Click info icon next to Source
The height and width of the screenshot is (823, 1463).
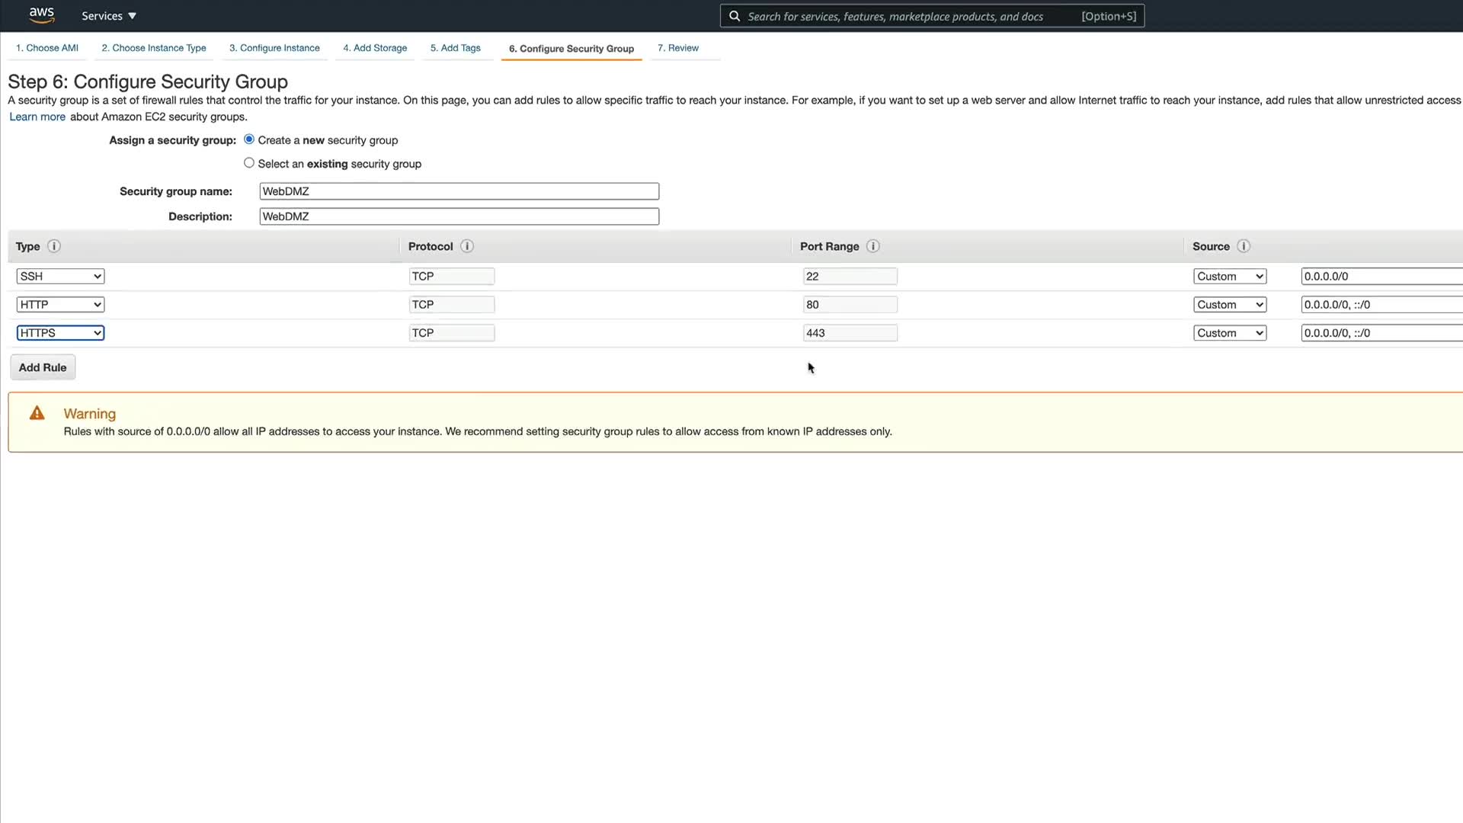tap(1244, 246)
